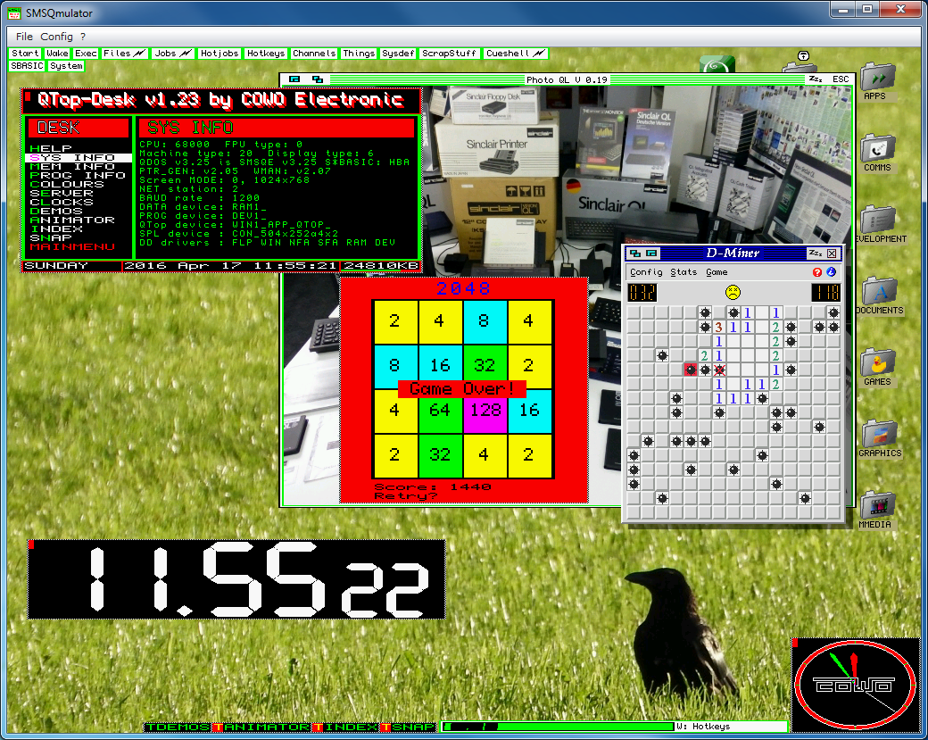Click the Score: 1440 text in 2048
Screen dimensions: 928x740
click(x=433, y=486)
